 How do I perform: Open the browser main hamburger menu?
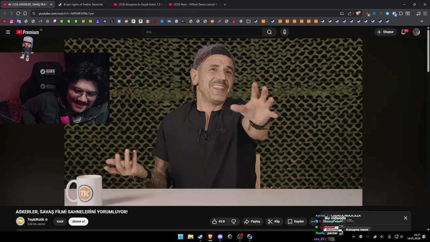(425, 13)
